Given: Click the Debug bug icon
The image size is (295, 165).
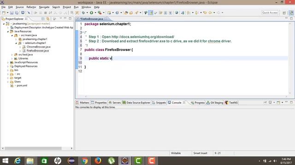Looking at the screenshot, I should (x=83, y=13).
